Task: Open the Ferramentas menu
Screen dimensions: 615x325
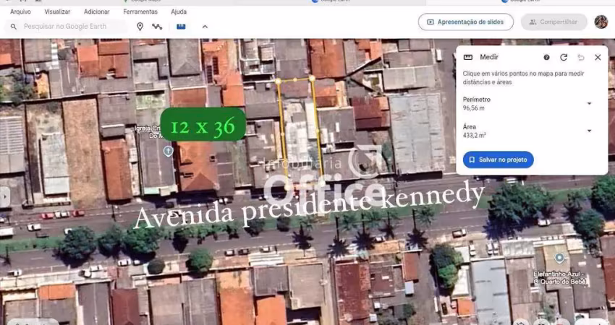Action: (x=140, y=12)
